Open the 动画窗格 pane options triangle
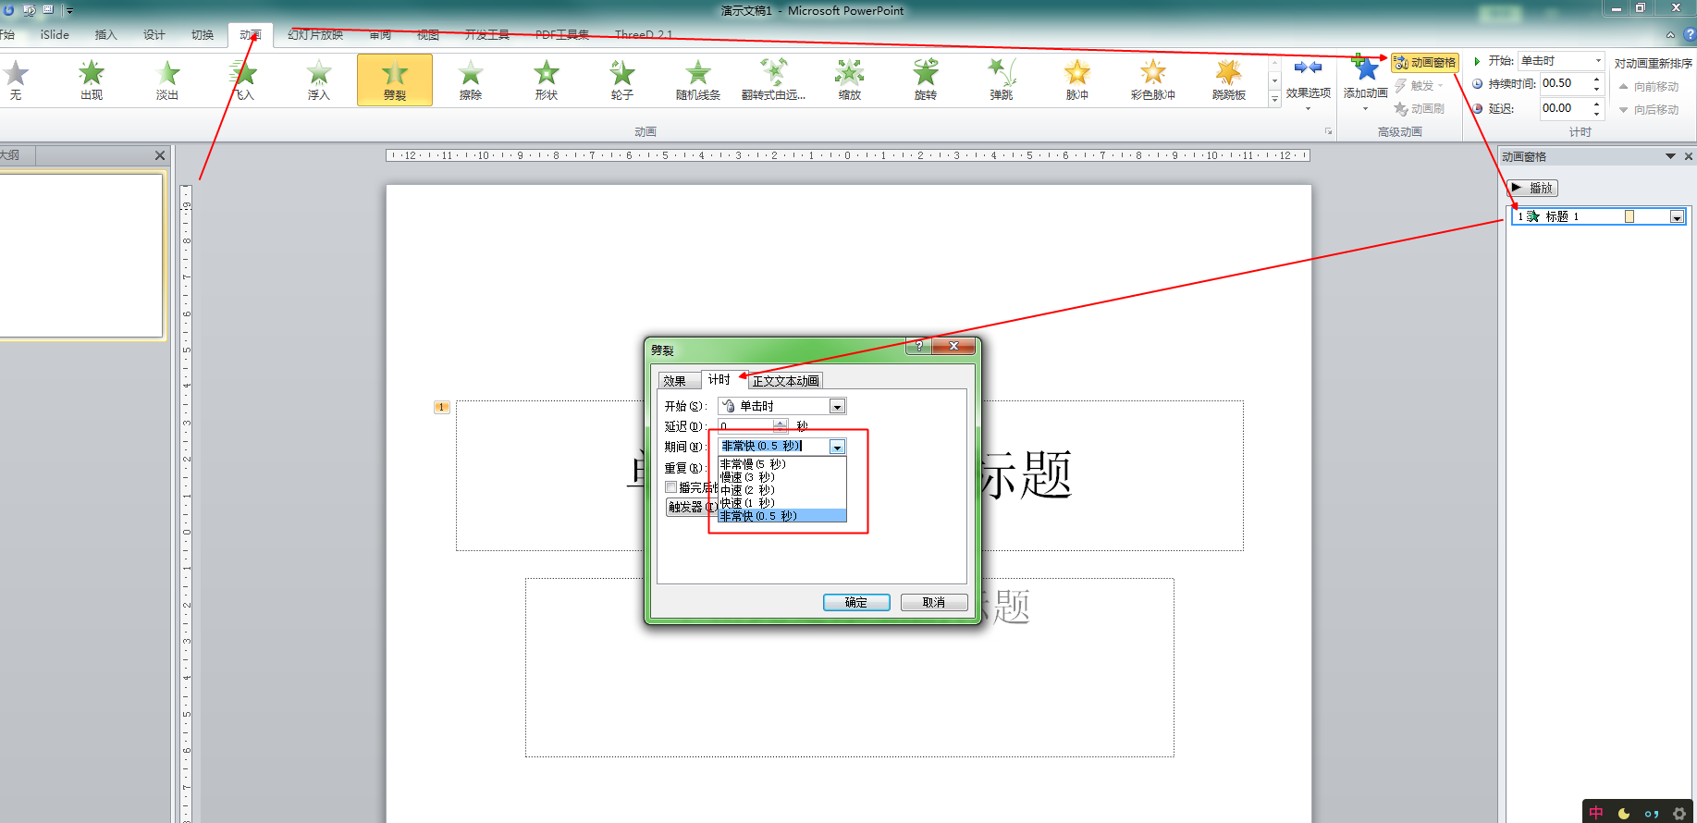1697x823 pixels. (1670, 156)
